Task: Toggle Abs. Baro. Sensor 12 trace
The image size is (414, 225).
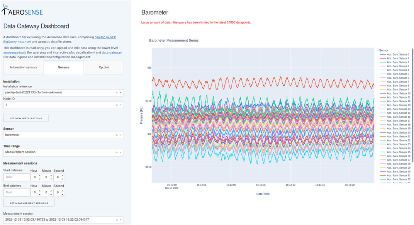Action: pos(395,101)
